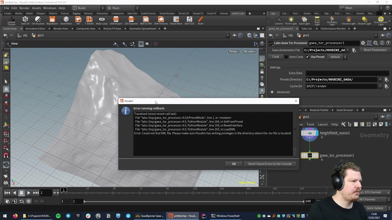Create a Geometry Light
The image size is (392, 220).
[x=332, y=21]
